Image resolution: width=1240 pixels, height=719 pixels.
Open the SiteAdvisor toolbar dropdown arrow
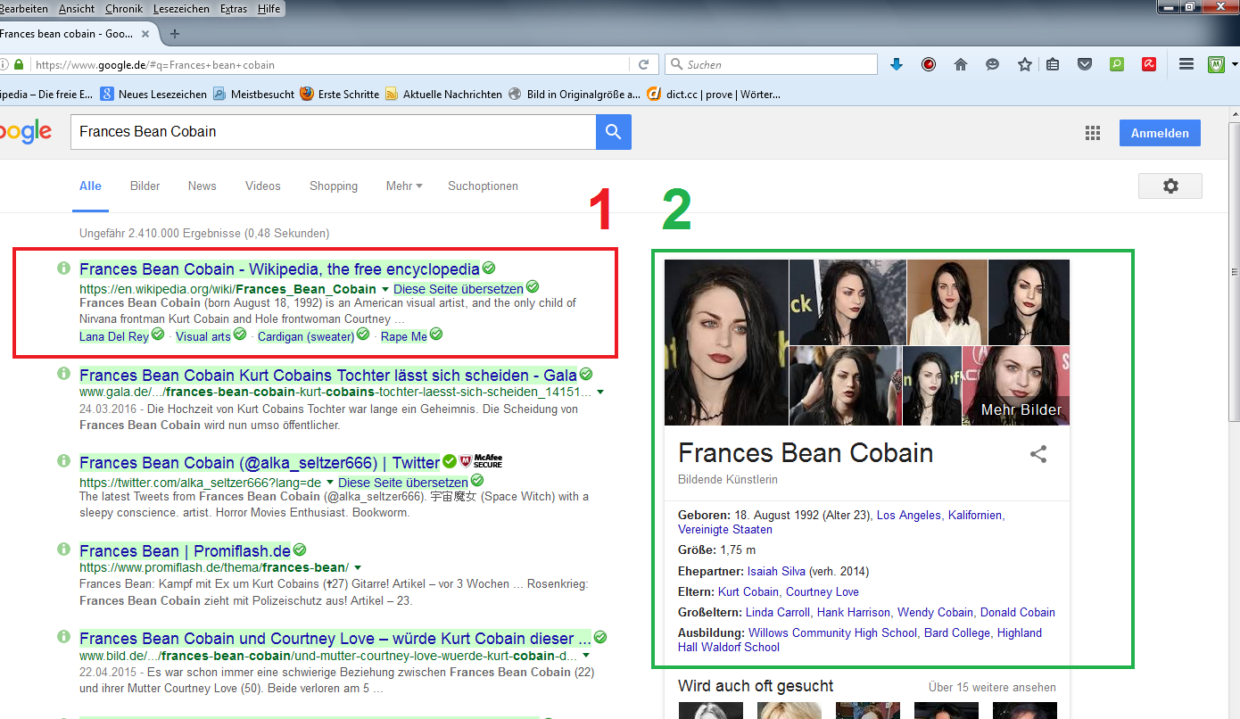tap(1235, 64)
